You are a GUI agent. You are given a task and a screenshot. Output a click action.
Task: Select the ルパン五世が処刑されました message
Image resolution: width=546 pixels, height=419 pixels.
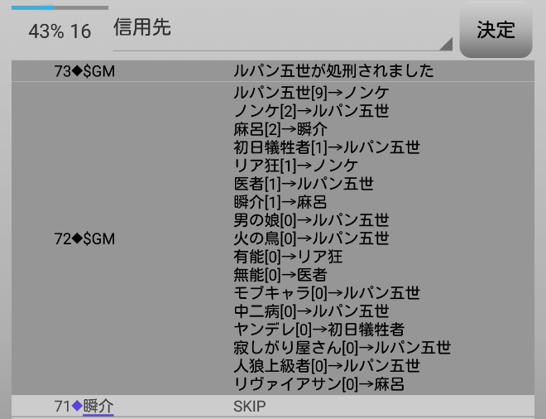coord(333,71)
